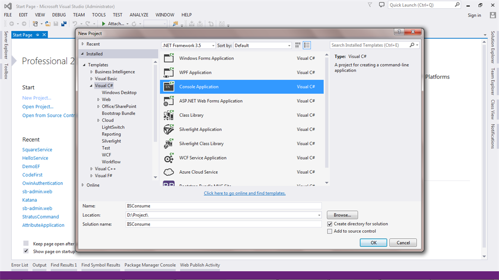Click the Silverlight Application template icon
This screenshot has height=280, width=499.
click(x=169, y=129)
